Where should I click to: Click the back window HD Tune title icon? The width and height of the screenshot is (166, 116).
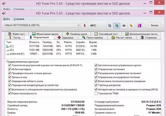pos(4,3)
